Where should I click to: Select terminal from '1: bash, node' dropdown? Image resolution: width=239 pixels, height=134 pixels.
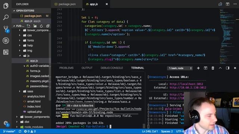click(180, 68)
